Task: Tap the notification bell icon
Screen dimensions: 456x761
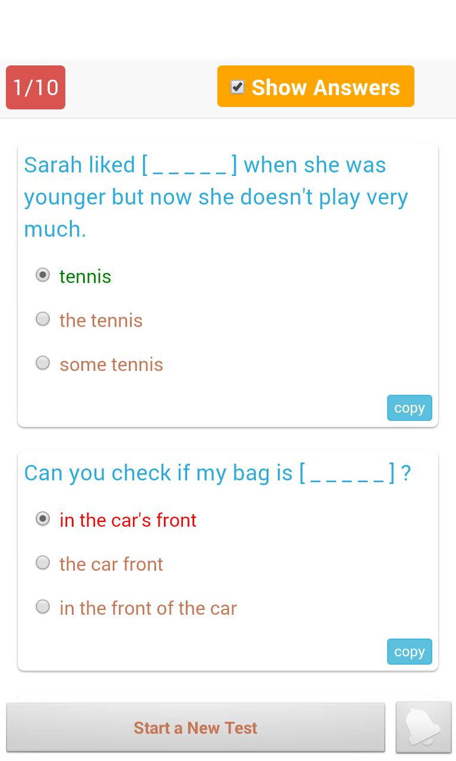Action: pos(423,727)
